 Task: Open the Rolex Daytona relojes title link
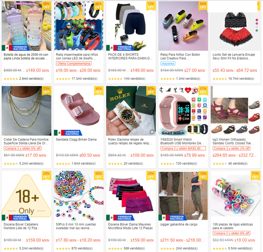130,141
